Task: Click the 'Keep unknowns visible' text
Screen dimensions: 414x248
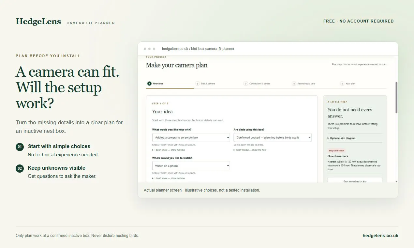Action: tap(56, 168)
